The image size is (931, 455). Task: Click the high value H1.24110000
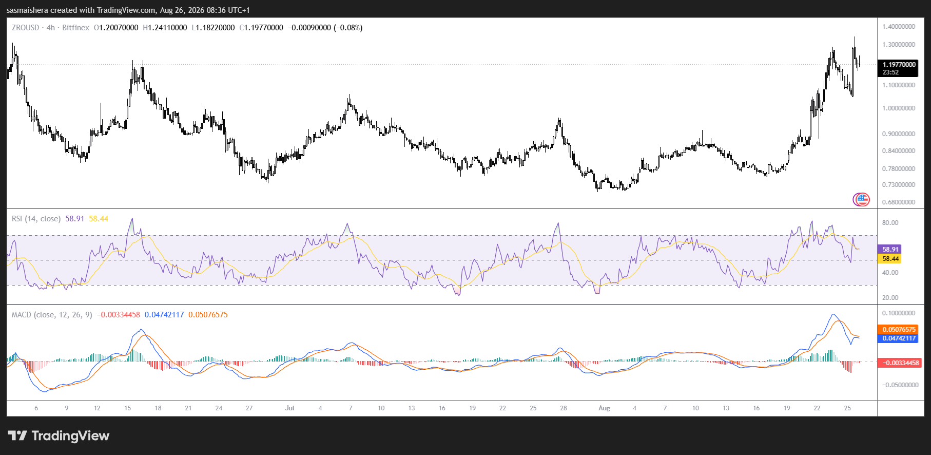(x=165, y=28)
